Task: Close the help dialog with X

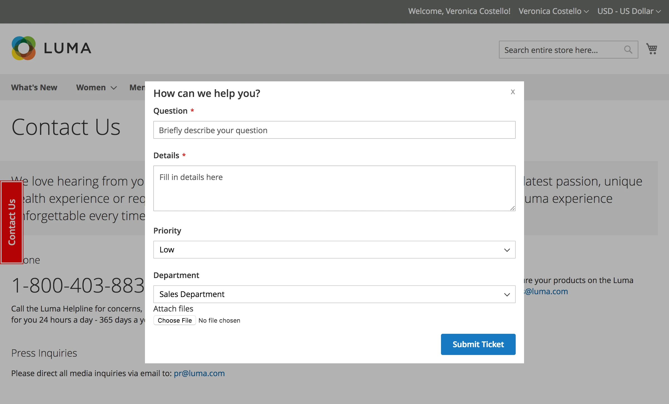Action: tap(513, 92)
